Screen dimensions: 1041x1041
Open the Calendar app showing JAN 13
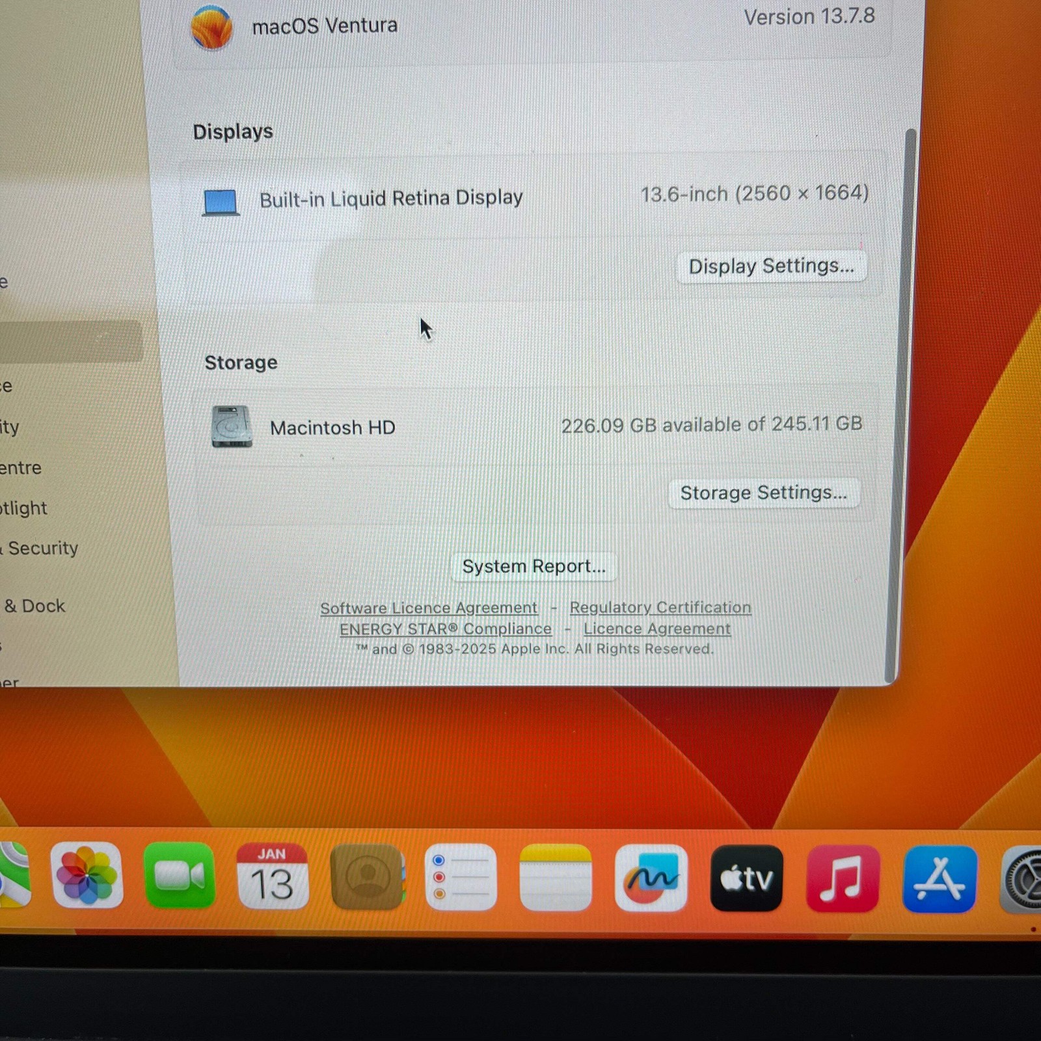coord(273,876)
